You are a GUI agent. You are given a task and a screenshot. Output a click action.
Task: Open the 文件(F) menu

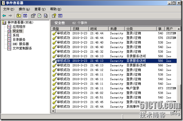point(9,9)
